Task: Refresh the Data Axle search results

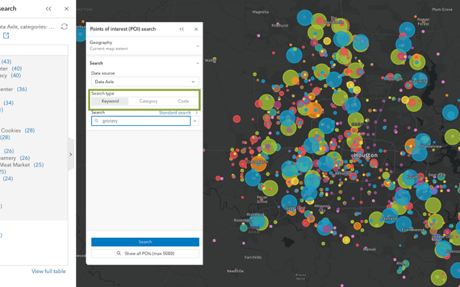Action: [64, 26]
